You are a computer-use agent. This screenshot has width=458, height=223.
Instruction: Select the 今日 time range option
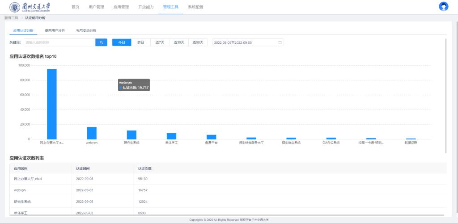click(x=121, y=42)
